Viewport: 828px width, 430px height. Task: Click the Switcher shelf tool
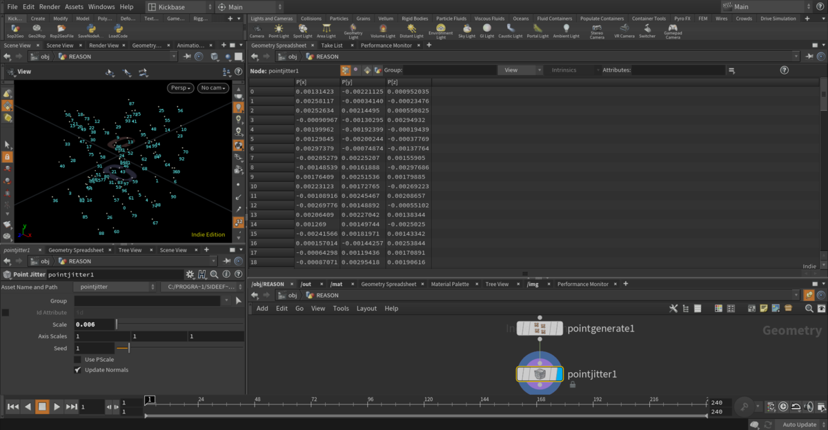647,30
